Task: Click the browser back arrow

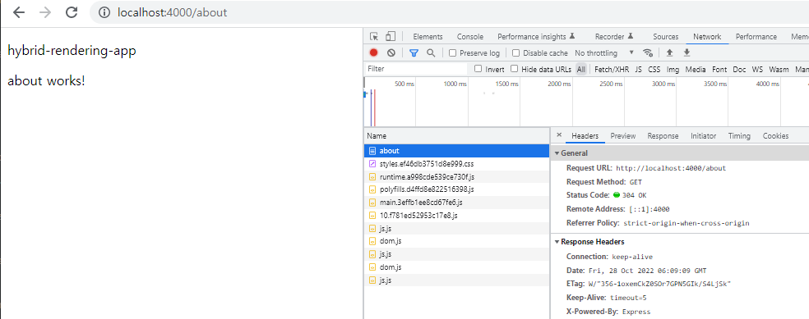Action: coord(19,12)
